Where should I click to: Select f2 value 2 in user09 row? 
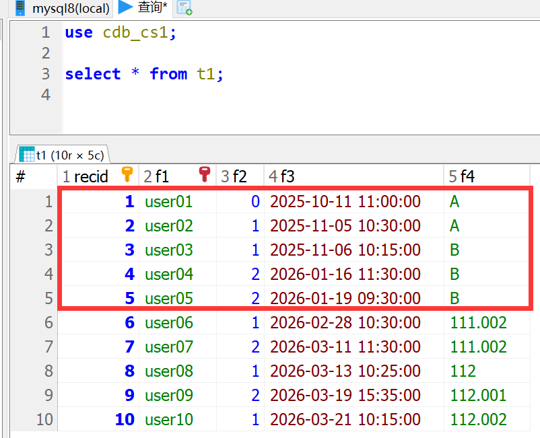click(x=240, y=396)
